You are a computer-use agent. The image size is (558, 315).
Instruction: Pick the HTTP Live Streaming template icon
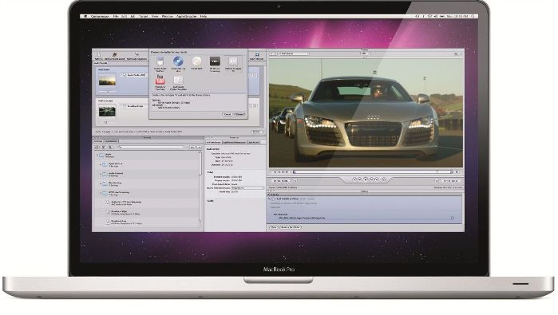coord(215,61)
